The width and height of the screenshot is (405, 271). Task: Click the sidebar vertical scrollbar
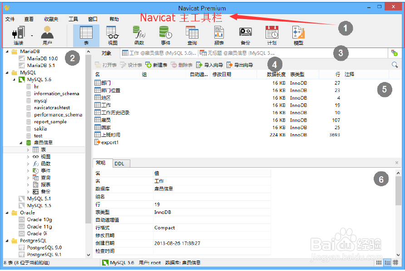[89, 136]
